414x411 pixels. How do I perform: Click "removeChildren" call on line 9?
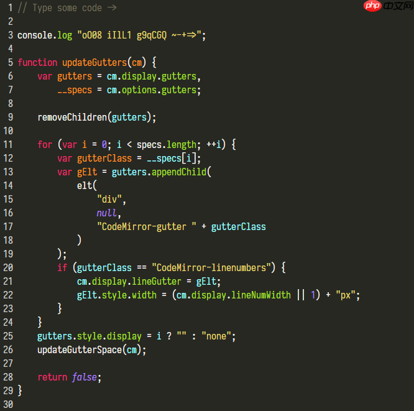click(72, 118)
